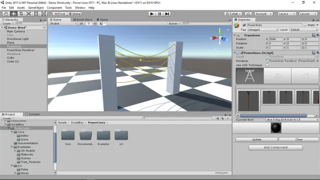320x180 pixels.
Task: Toggle scene lighting button
Action: (89, 23)
